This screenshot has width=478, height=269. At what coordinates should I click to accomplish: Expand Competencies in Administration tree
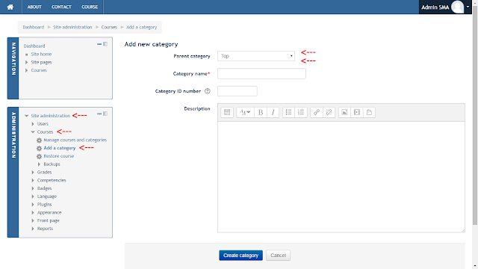tap(33, 180)
